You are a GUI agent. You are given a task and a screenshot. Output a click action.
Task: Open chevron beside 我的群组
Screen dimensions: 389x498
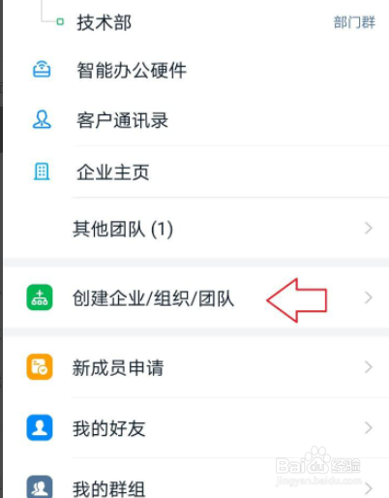[x=369, y=488]
